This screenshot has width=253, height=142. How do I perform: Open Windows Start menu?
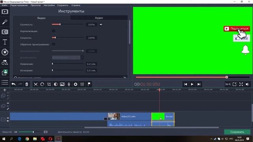(x=4, y=138)
